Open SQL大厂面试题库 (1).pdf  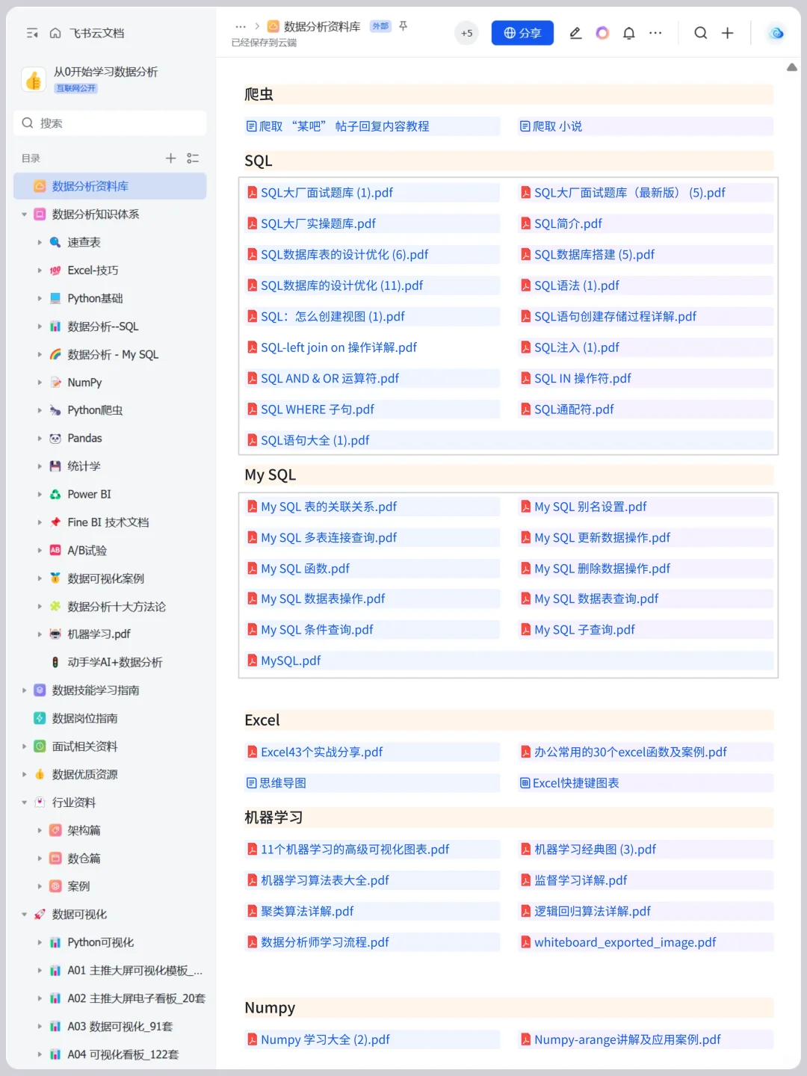pos(327,193)
